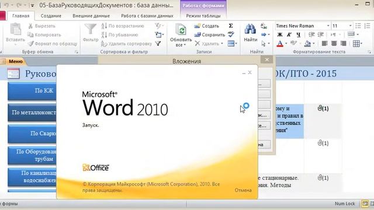374x210 pixels.
Task: Open the selection filter dropdown
Action: pos(159,26)
